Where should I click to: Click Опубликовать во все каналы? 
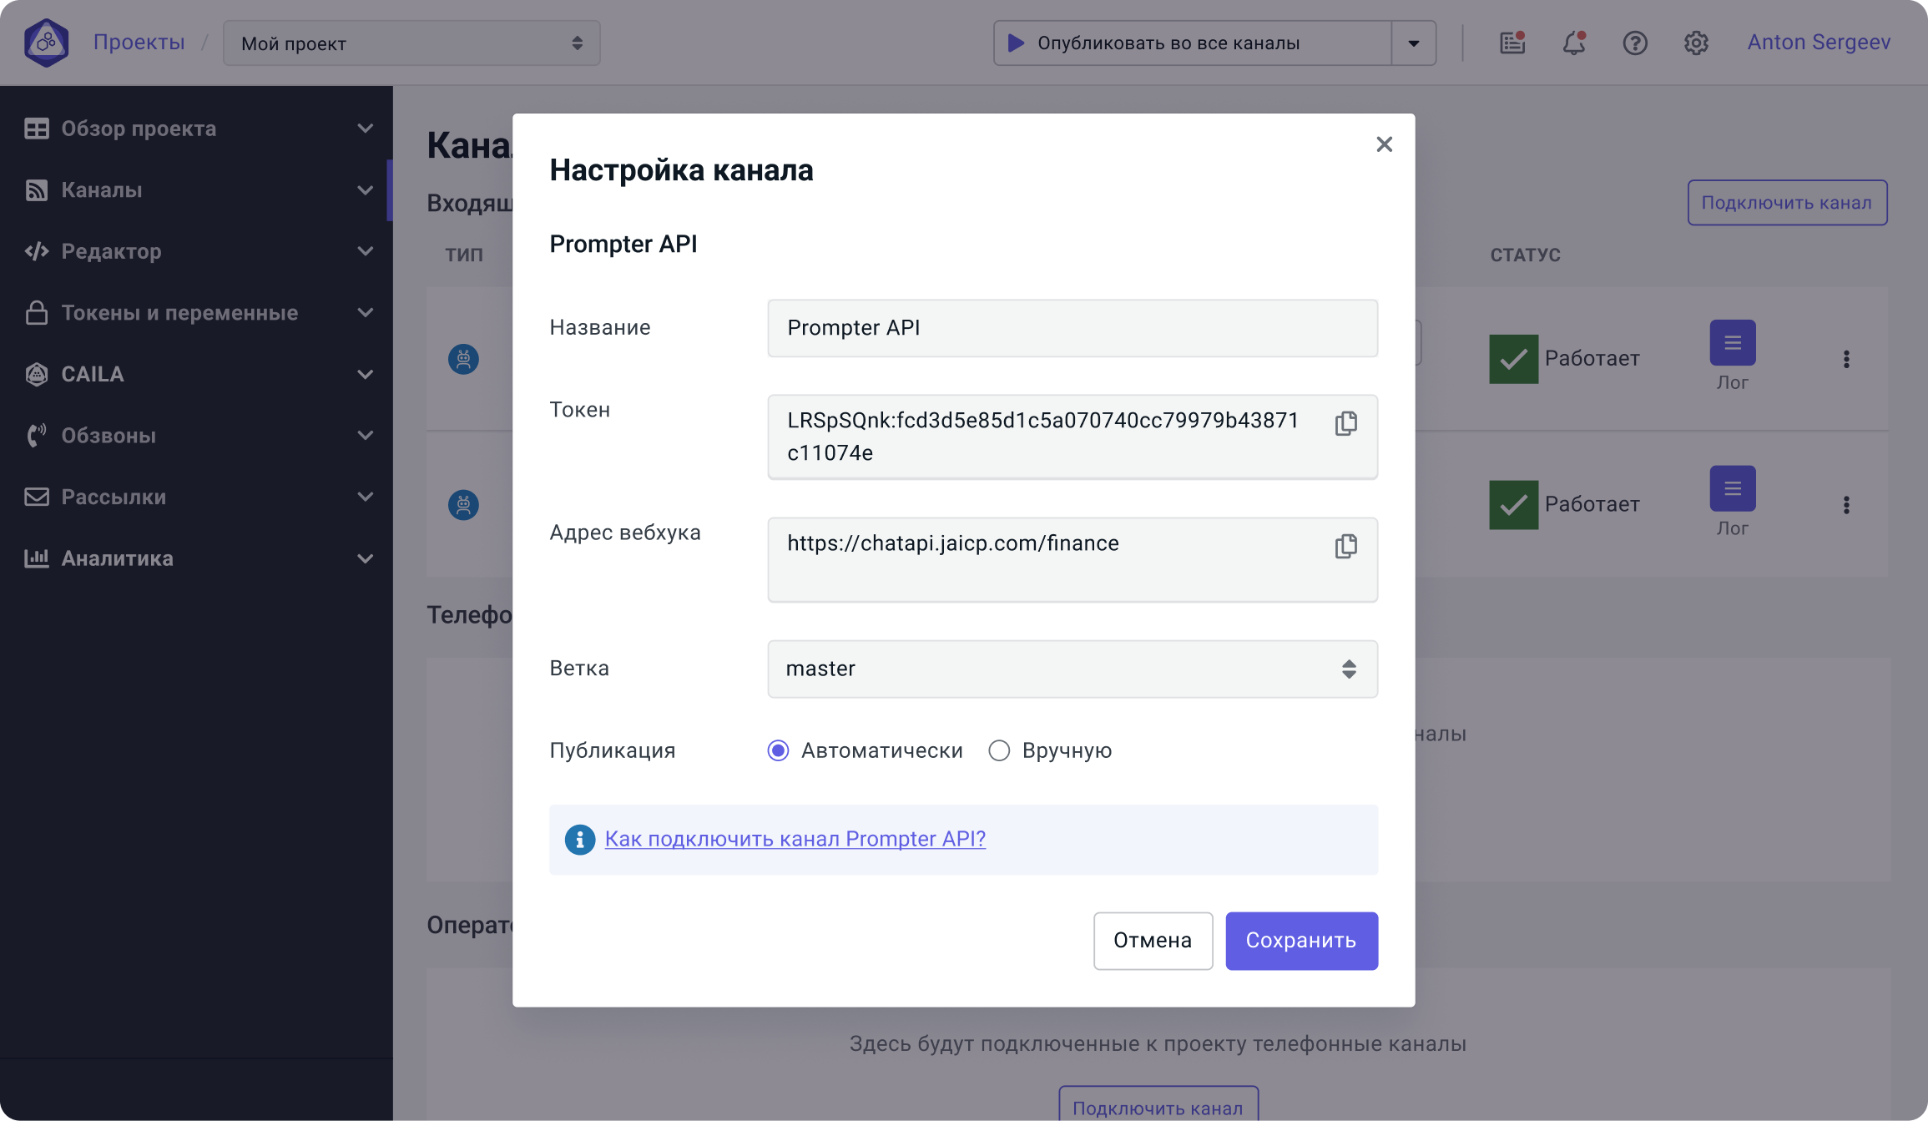pyautogui.click(x=1193, y=43)
